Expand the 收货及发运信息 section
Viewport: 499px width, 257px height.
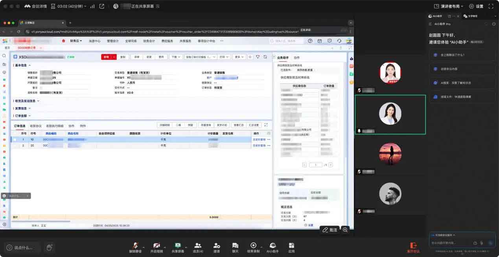pos(27,101)
